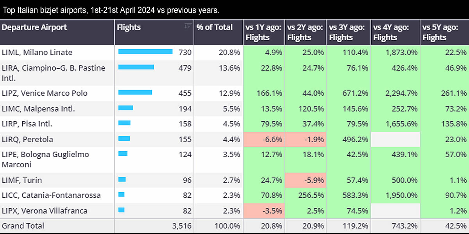
Task: Click the Grand Total 3,516 flights value
Action: 182,226
